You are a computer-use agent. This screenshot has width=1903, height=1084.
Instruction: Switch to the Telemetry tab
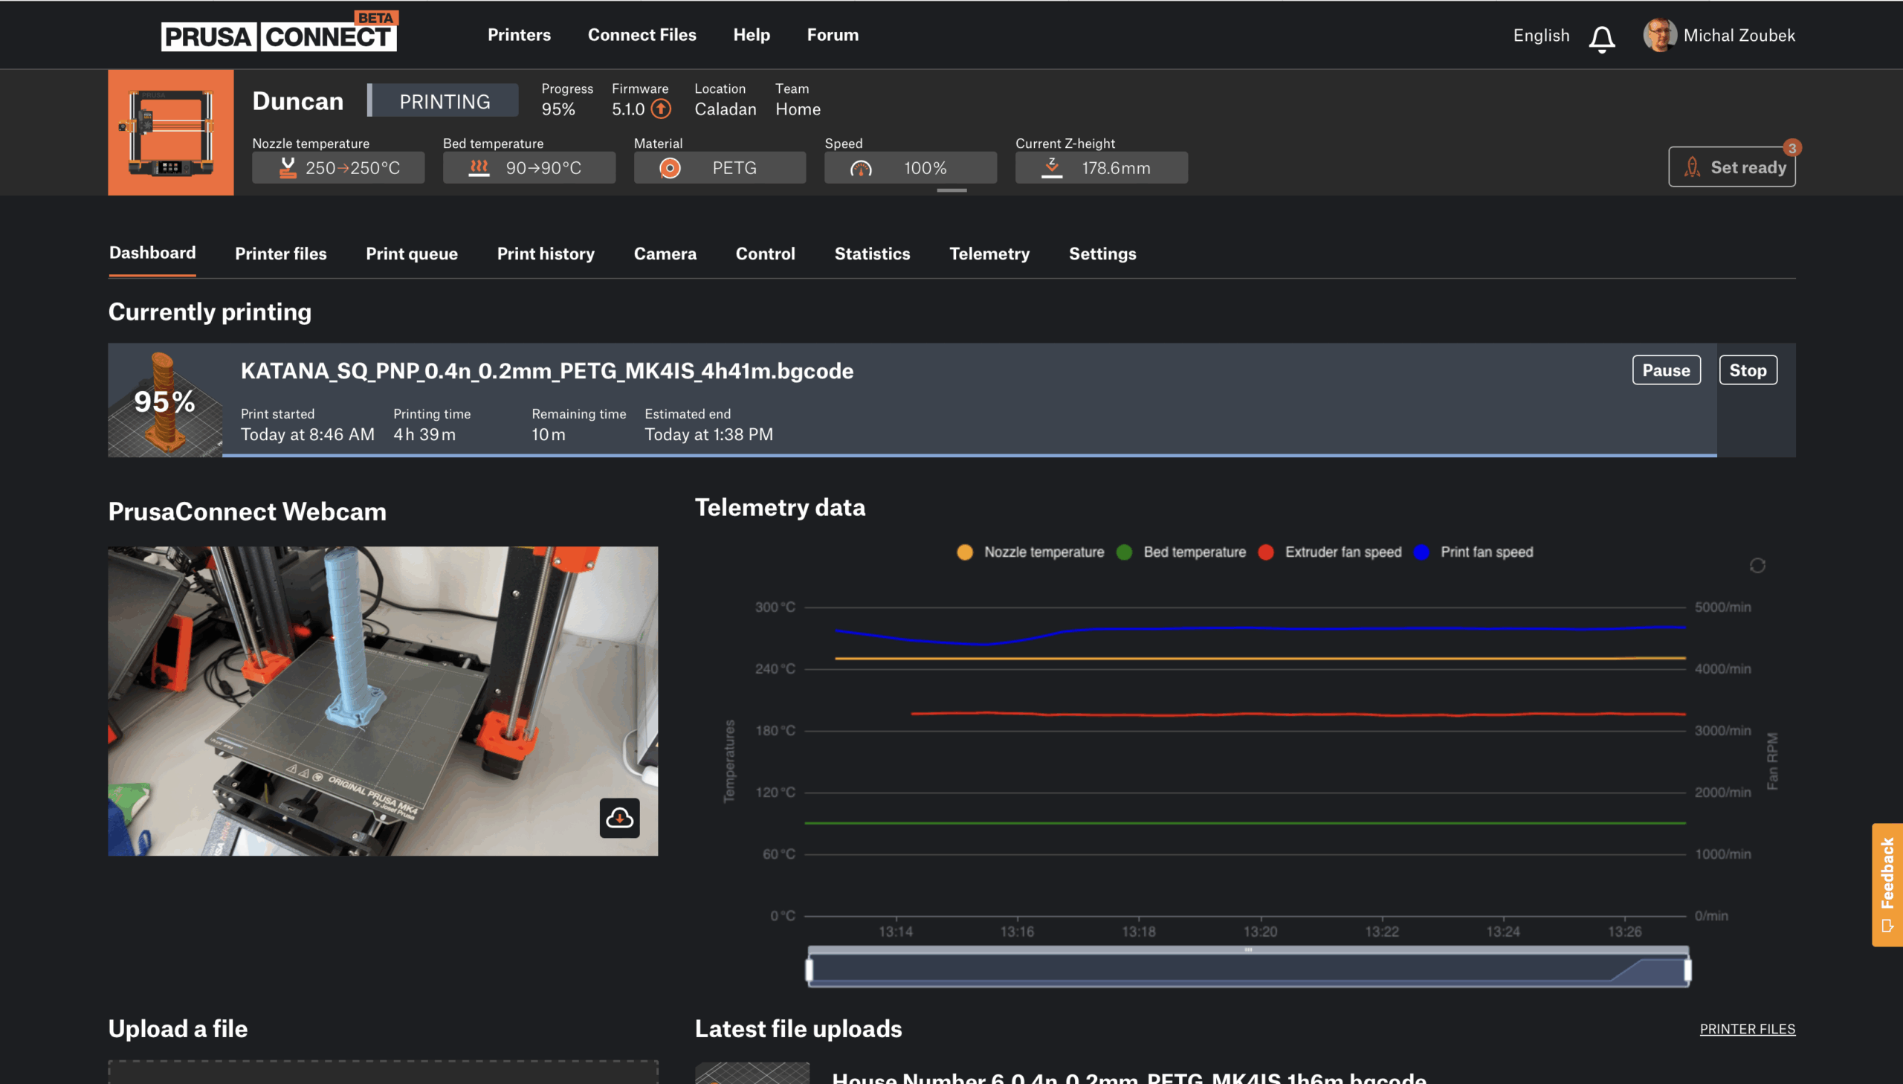click(x=989, y=254)
